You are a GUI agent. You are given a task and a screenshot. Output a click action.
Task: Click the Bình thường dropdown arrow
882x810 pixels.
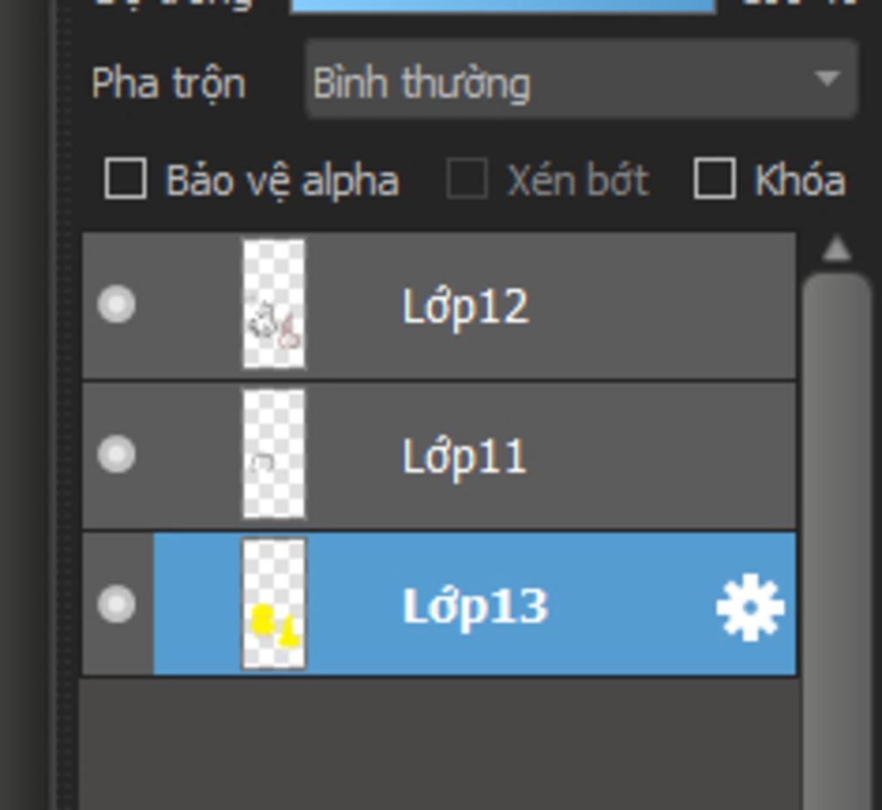click(828, 78)
